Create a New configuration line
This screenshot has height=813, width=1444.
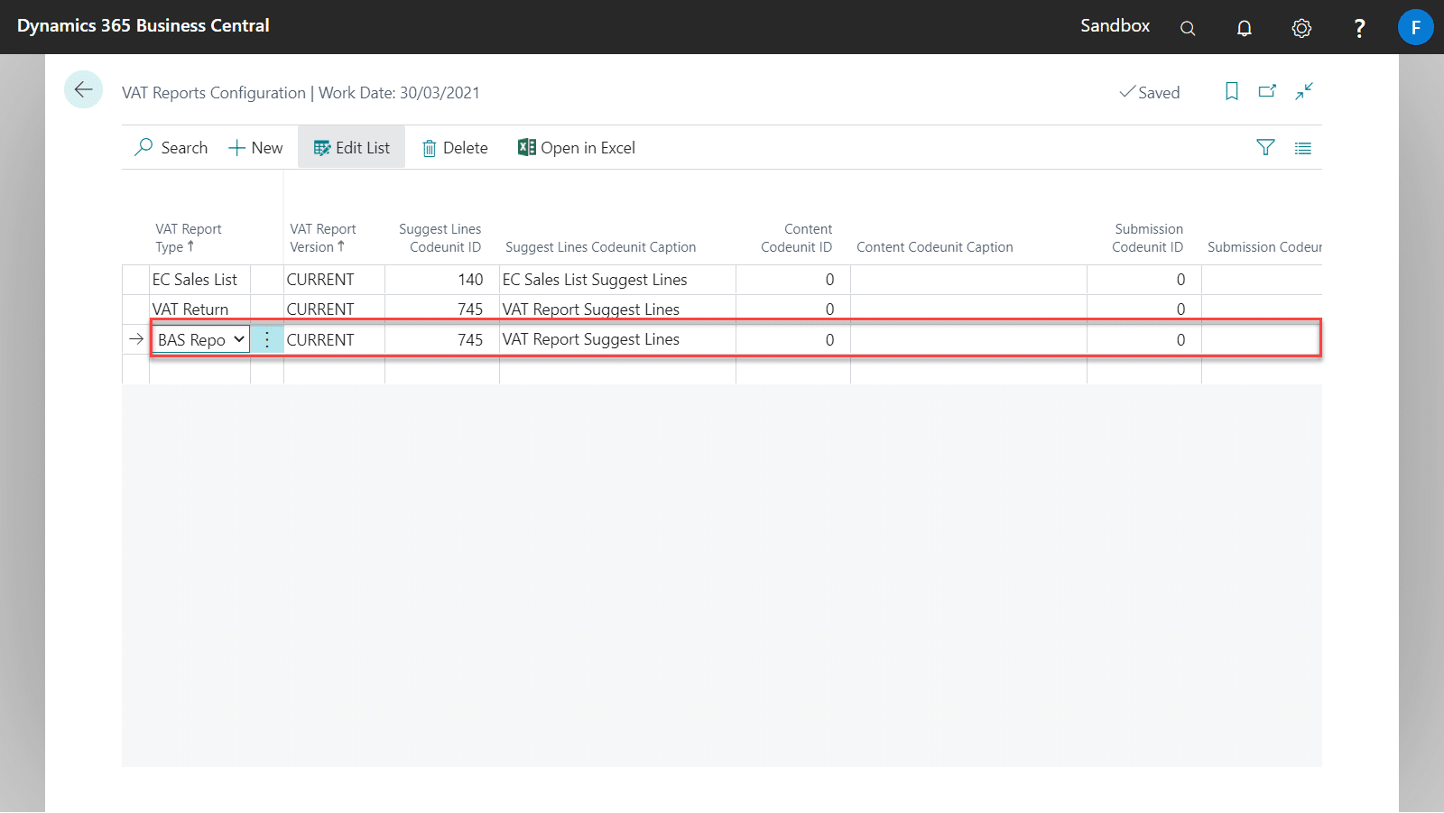pos(255,148)
